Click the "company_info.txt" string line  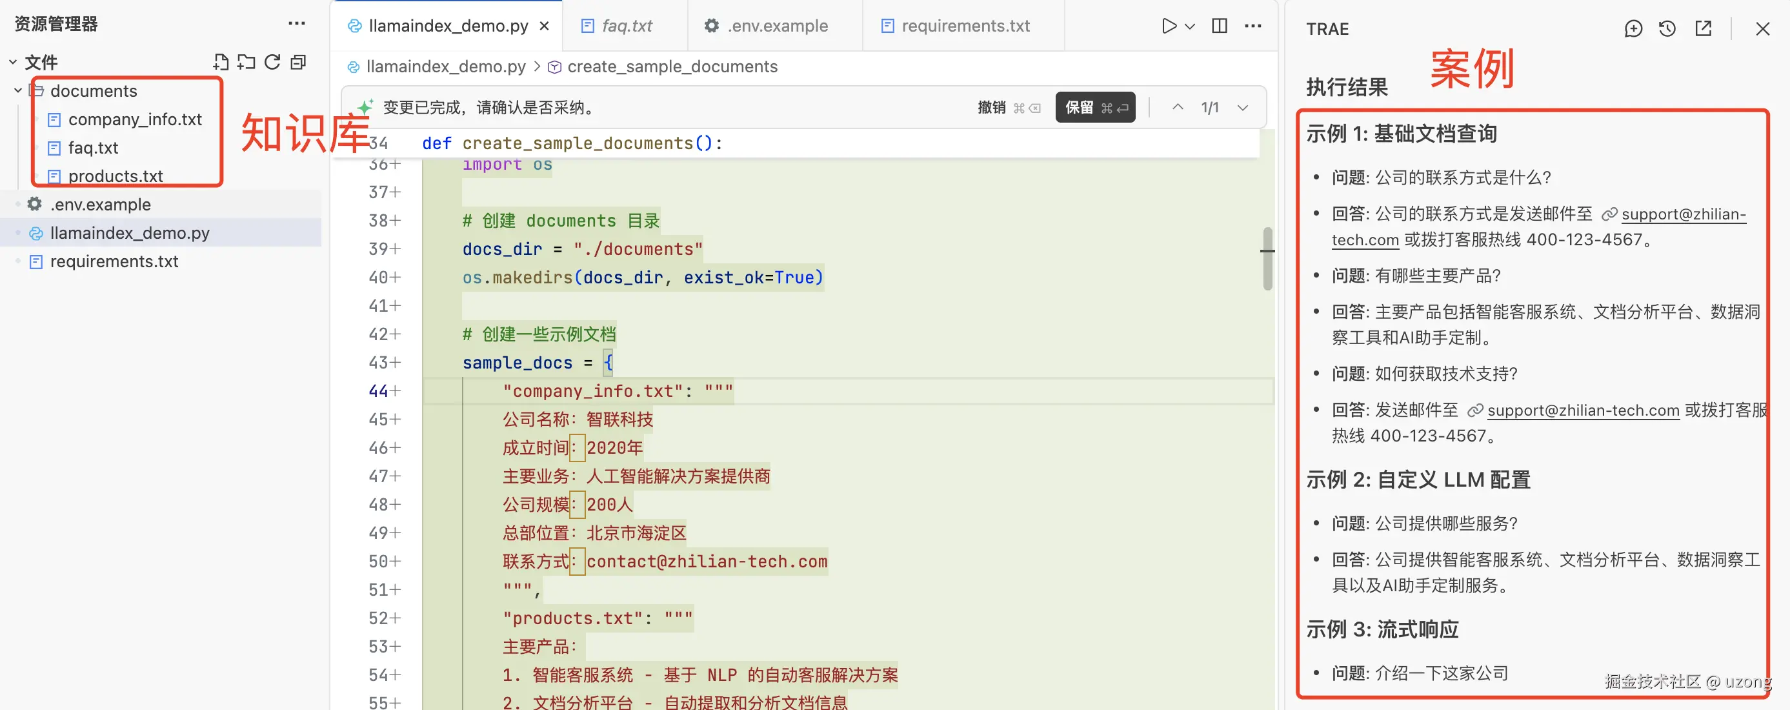pos(617,391)
